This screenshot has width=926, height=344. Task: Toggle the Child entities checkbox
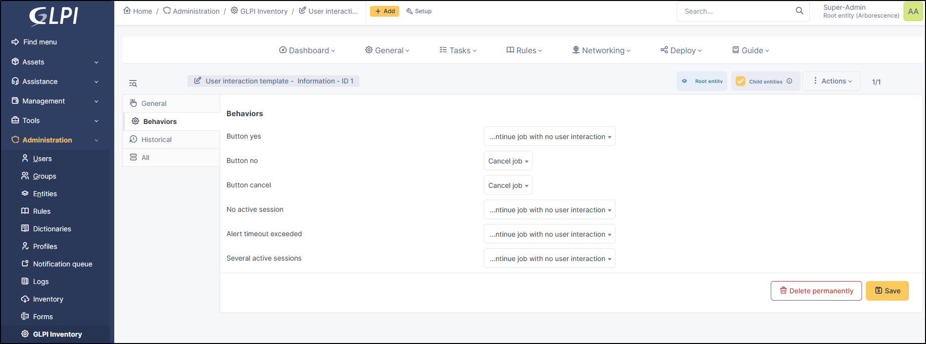pyautogui.click(x=741, y=81)
